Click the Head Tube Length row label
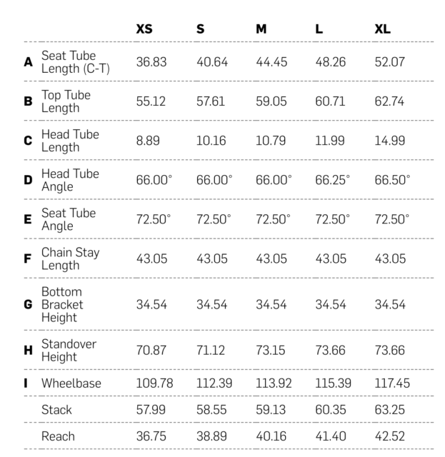 (70, 141)
